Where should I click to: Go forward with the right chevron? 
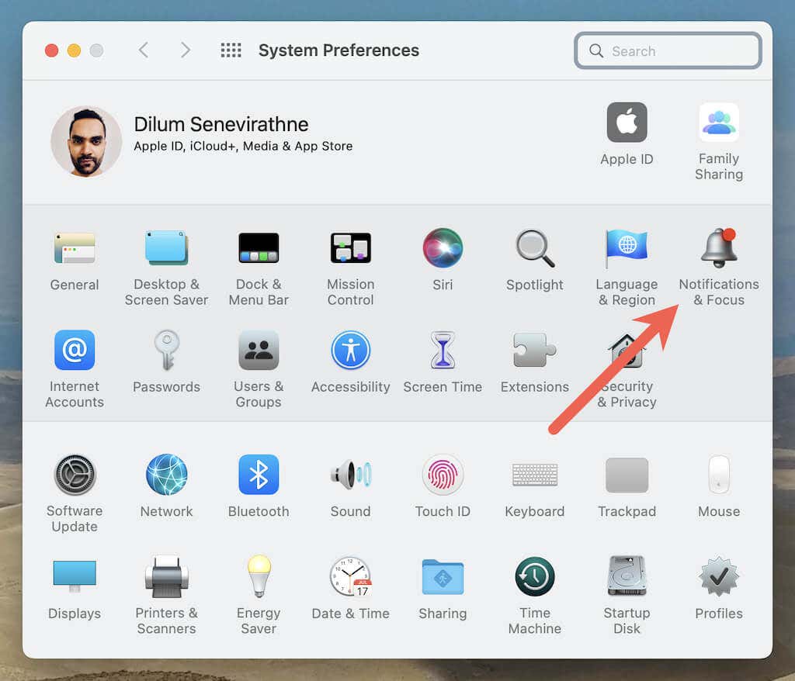186,50
